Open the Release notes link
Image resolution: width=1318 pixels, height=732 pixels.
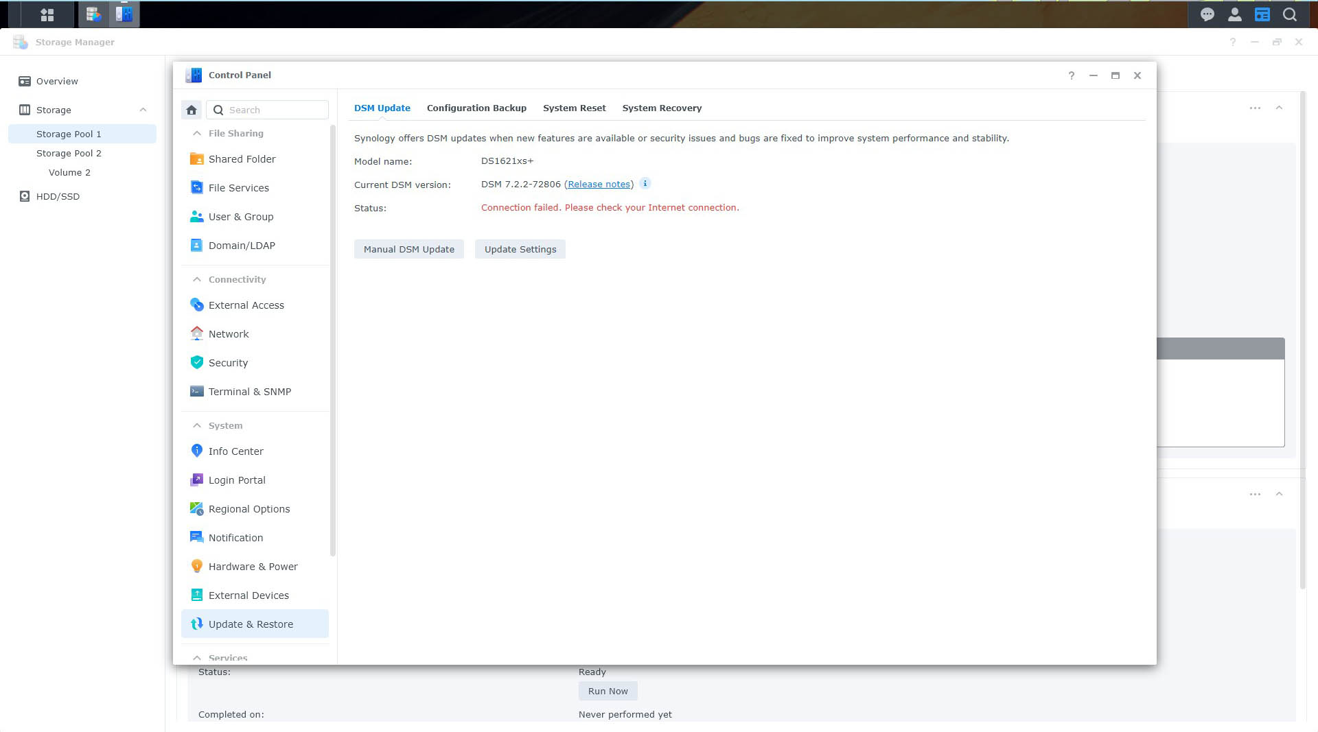point(599,185)
